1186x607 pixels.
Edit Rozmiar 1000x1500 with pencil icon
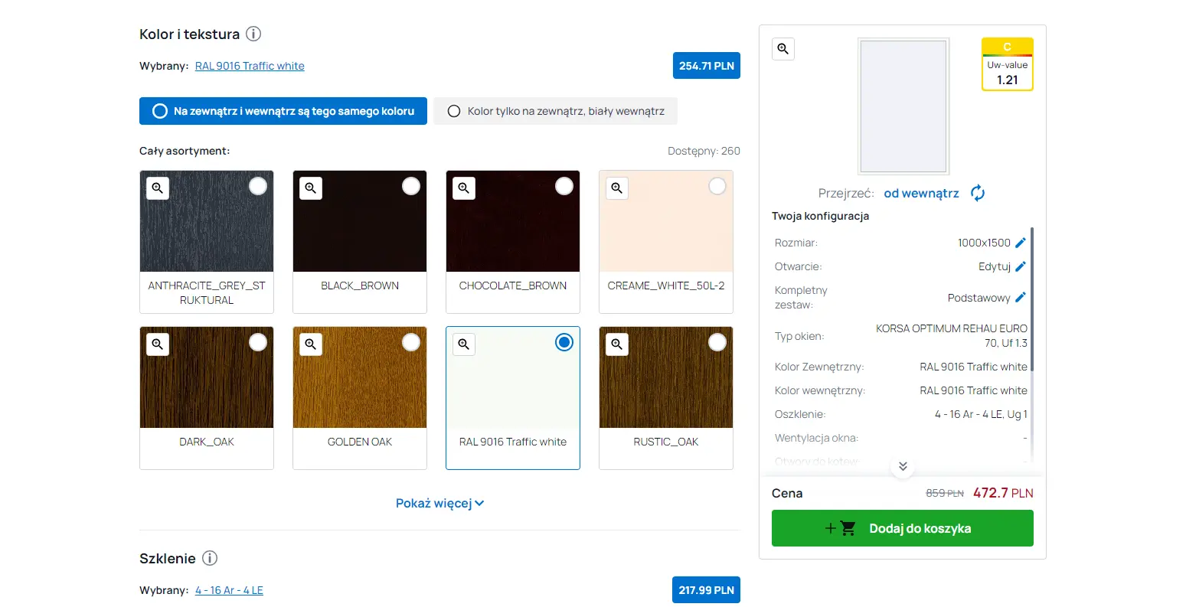tap(1020, 243)
